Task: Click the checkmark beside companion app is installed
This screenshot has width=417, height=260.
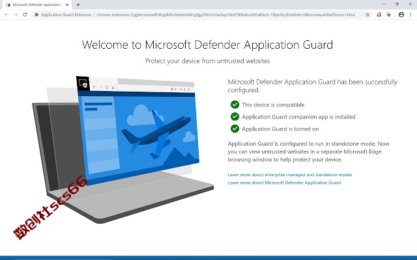Action: (235, 116)
